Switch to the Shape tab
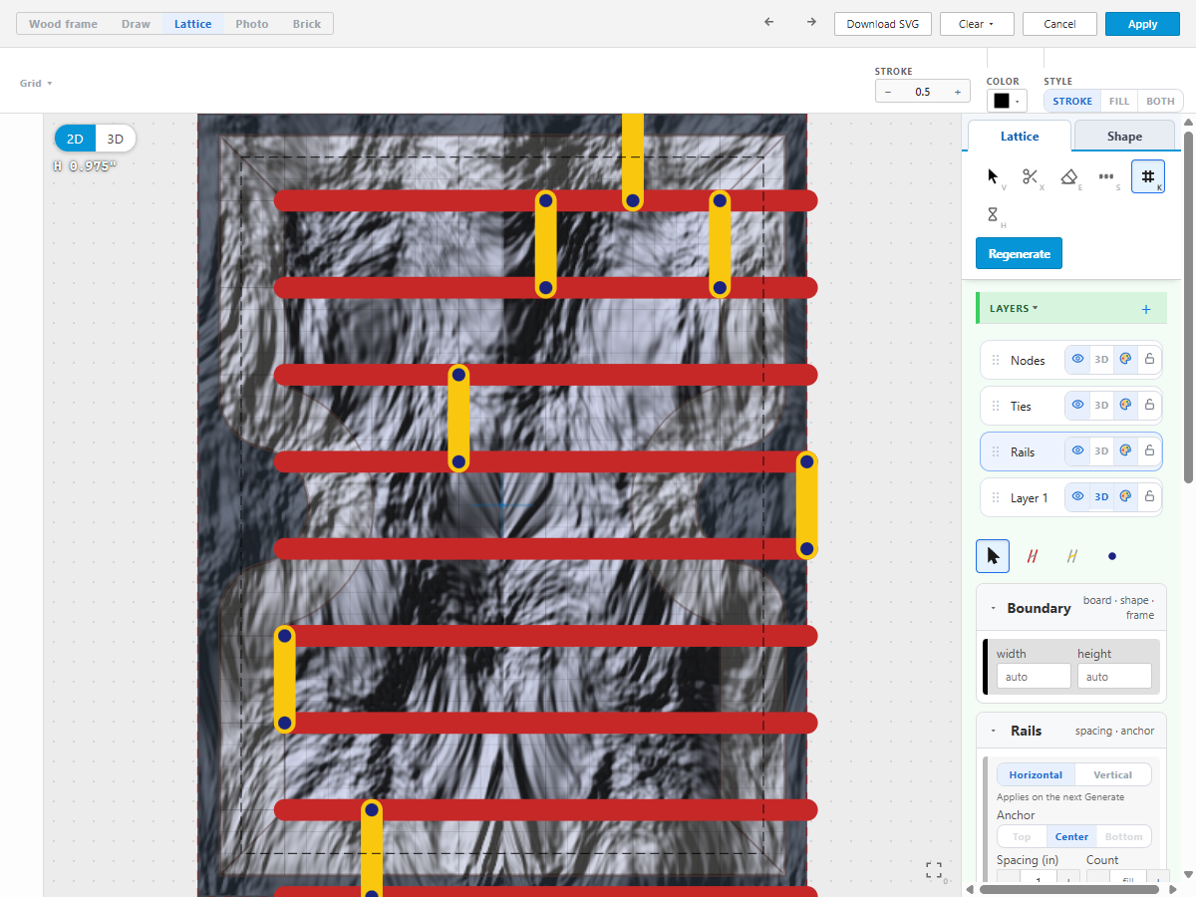The width and height of the screenshot is (1196, 897). [1124, 137]
